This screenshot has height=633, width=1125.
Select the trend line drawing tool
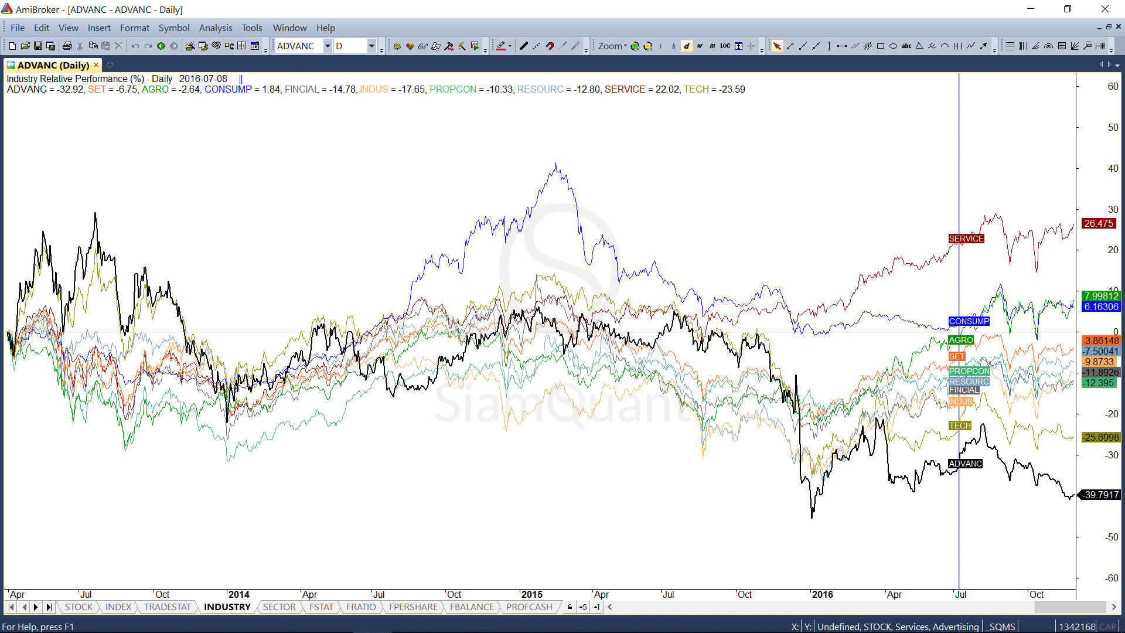point(790,46)
